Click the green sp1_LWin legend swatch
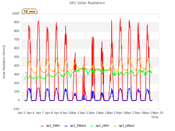The image size is (175, 131). click(92, 126)
